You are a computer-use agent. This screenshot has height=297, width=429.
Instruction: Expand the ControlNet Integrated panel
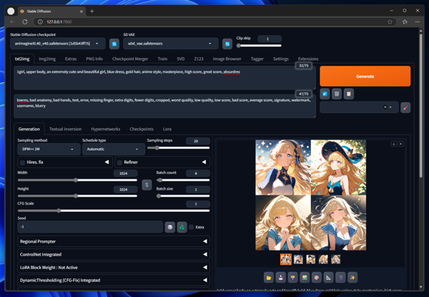[x=114, y=254]
